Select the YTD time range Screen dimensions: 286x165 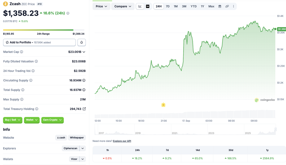(x=194, y=6)
